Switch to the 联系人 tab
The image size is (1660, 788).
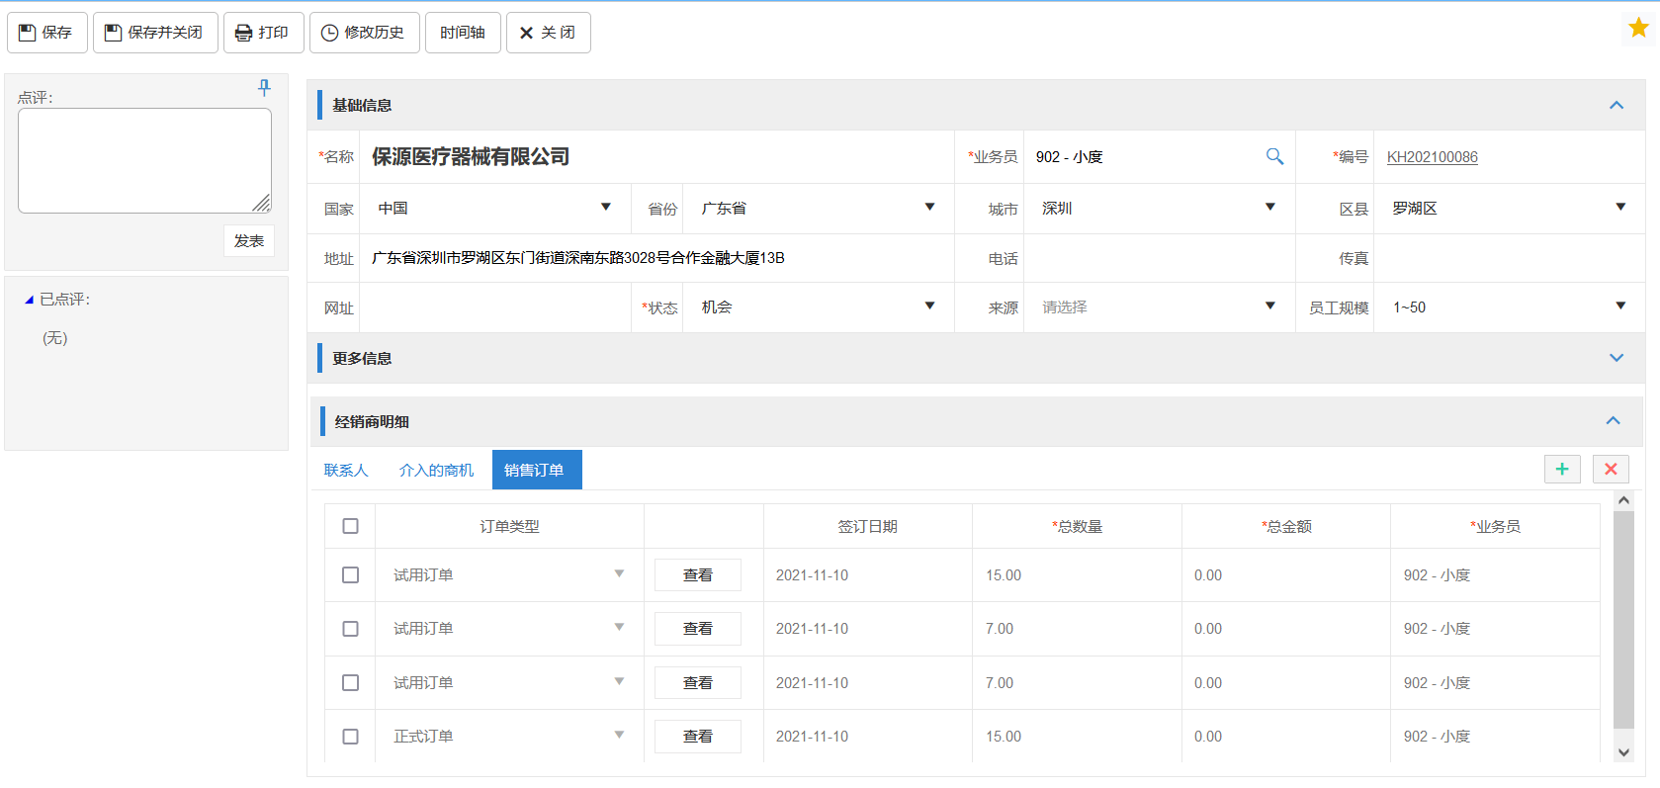[346, 471]
